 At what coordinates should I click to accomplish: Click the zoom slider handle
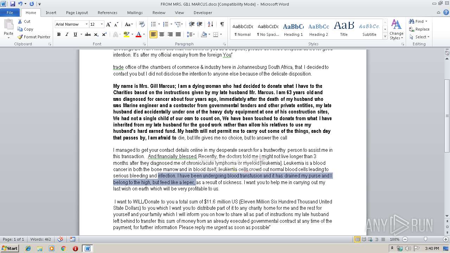click(x=425, y=239)
